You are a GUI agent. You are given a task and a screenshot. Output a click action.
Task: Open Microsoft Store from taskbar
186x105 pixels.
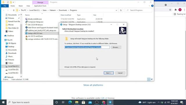(x=83, y=102)
